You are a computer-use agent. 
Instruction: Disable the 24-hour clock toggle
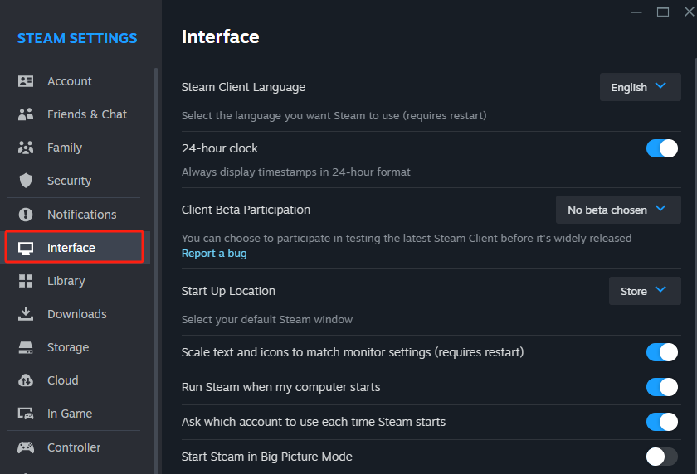[662, 148]
